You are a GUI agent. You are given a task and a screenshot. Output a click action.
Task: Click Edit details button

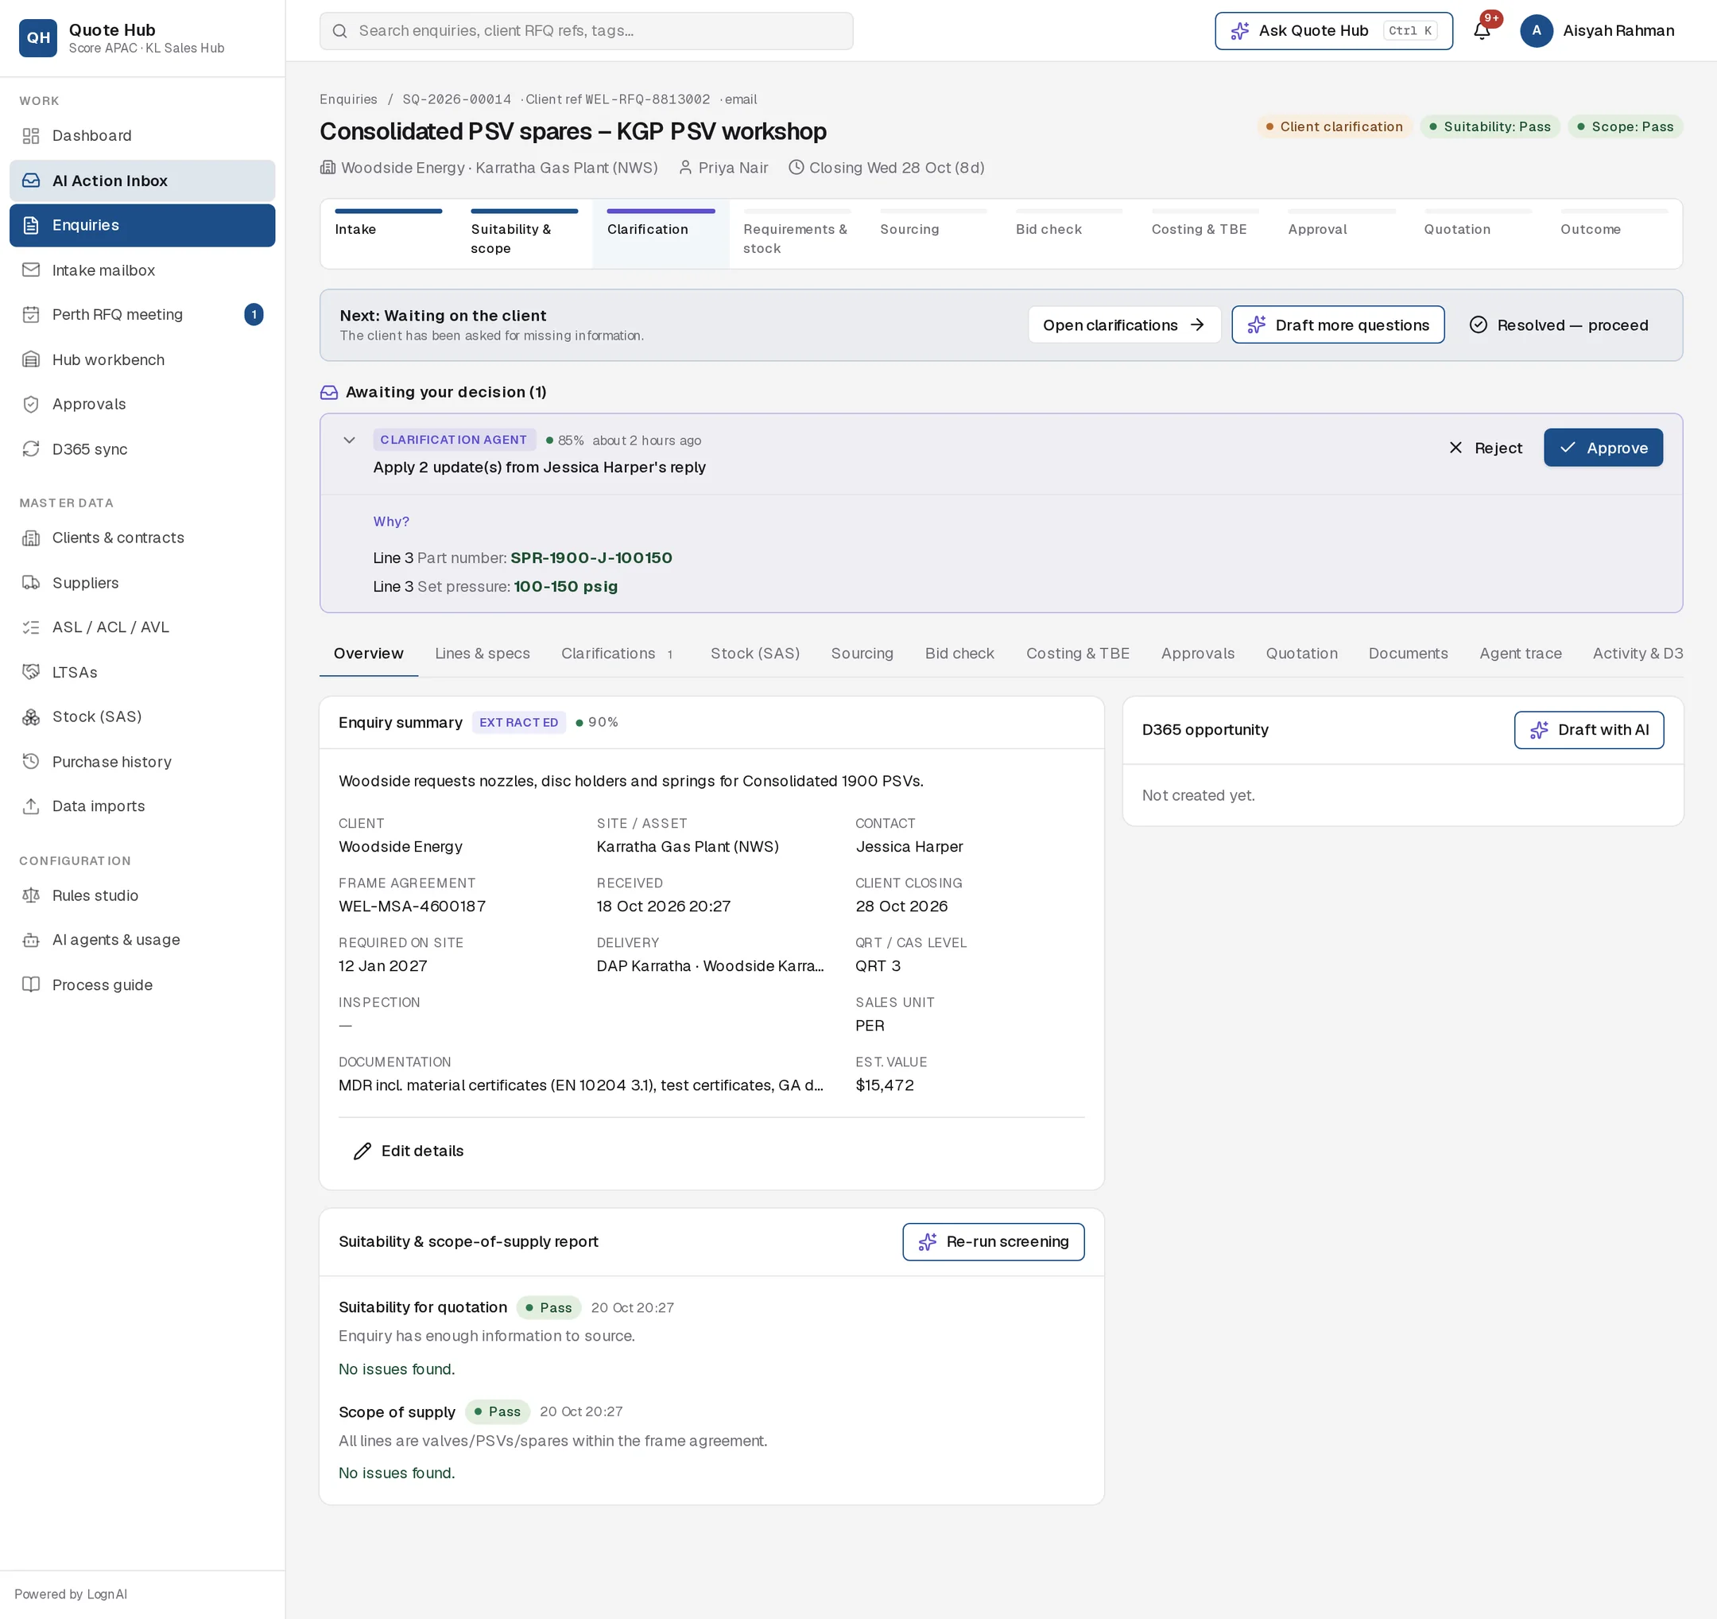tap(409, 1151)
